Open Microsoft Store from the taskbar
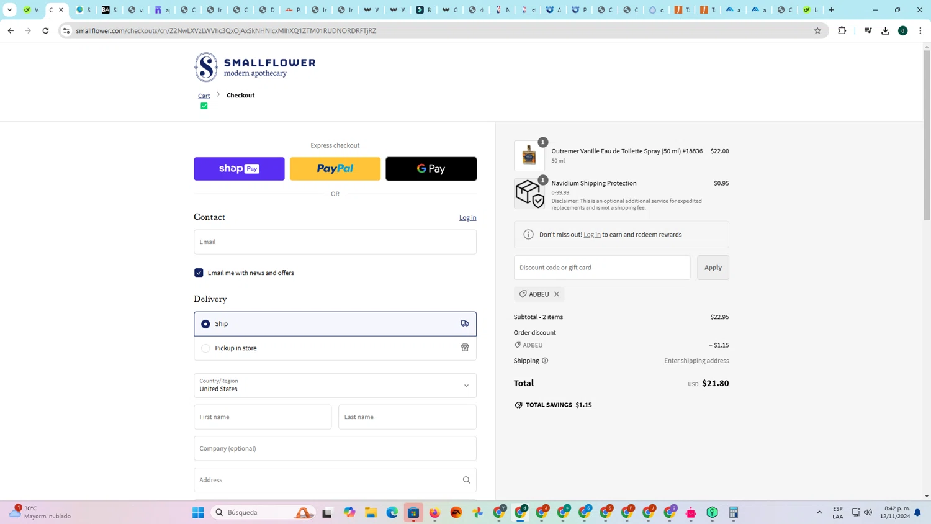The width and height of the screenshot is (931, 524). coord(413,513)
